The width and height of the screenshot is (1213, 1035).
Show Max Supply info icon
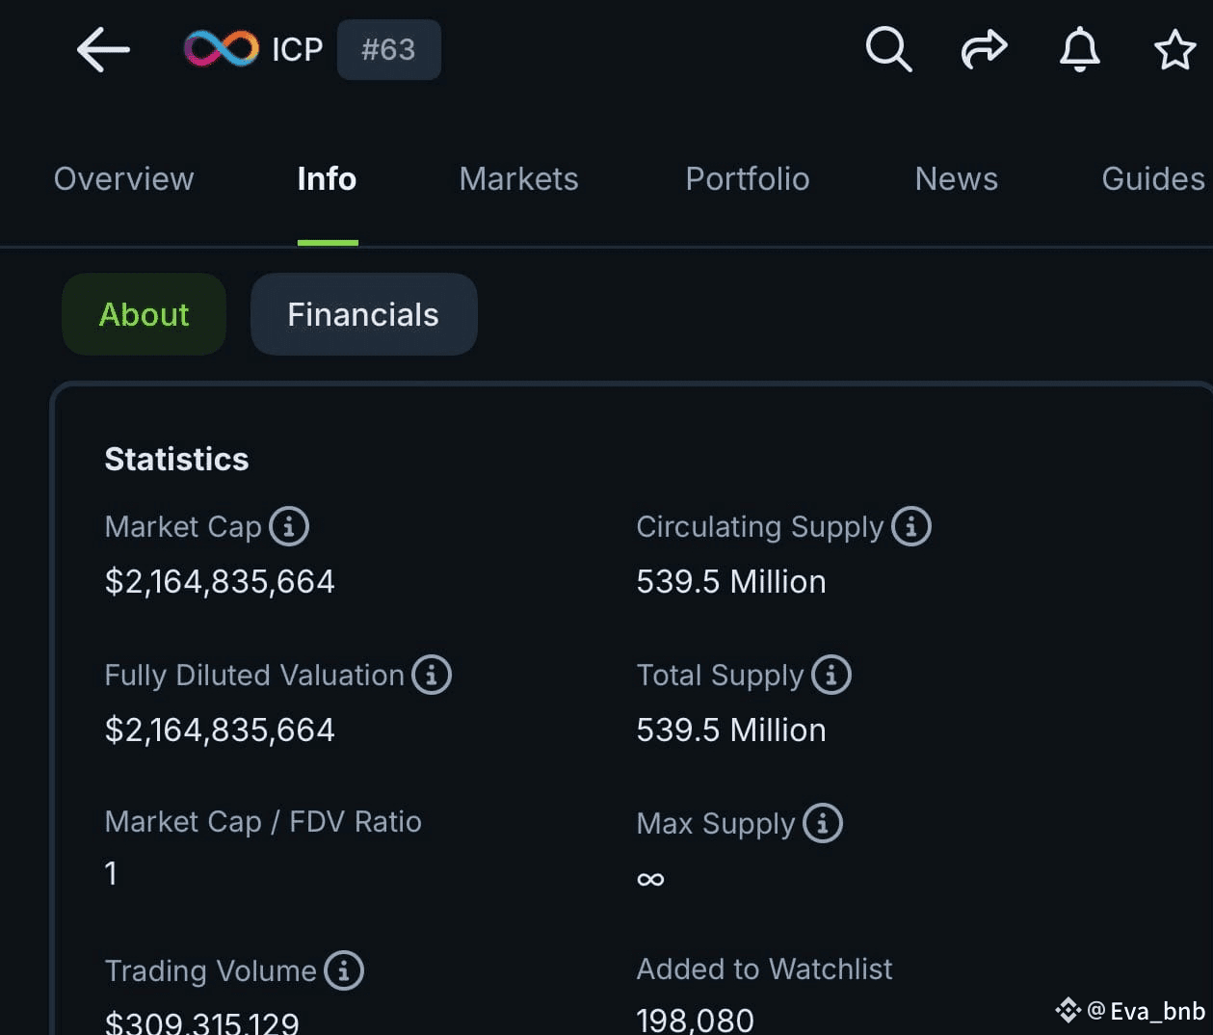coord(823,823)
